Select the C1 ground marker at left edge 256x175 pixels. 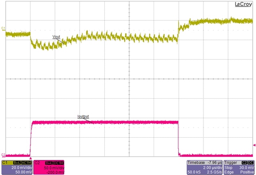click(3, 28)
